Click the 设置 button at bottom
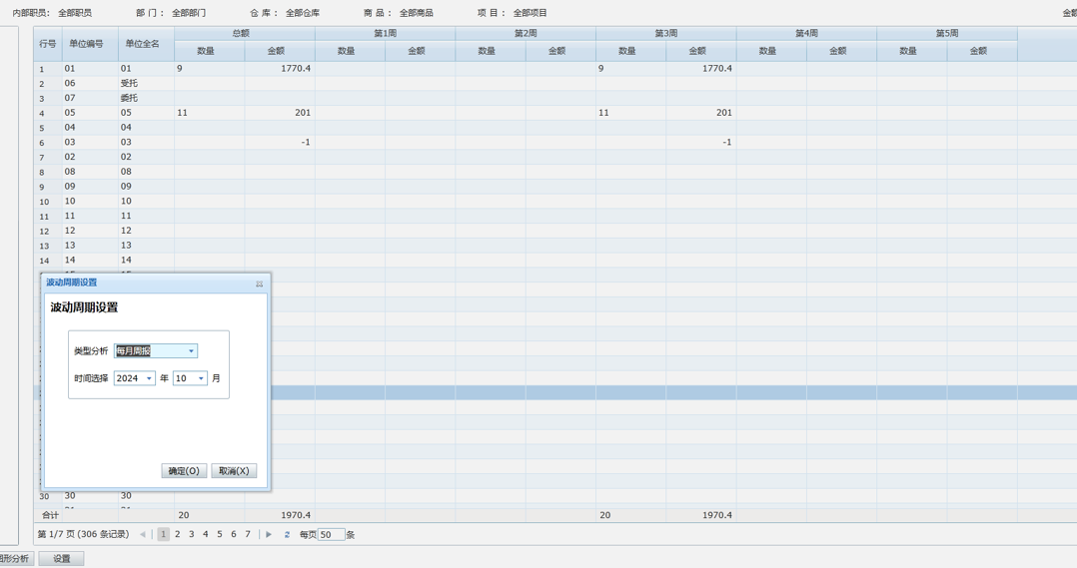Screen dimensions: 1077x568 pyautogui.click(x=61, y=559)
